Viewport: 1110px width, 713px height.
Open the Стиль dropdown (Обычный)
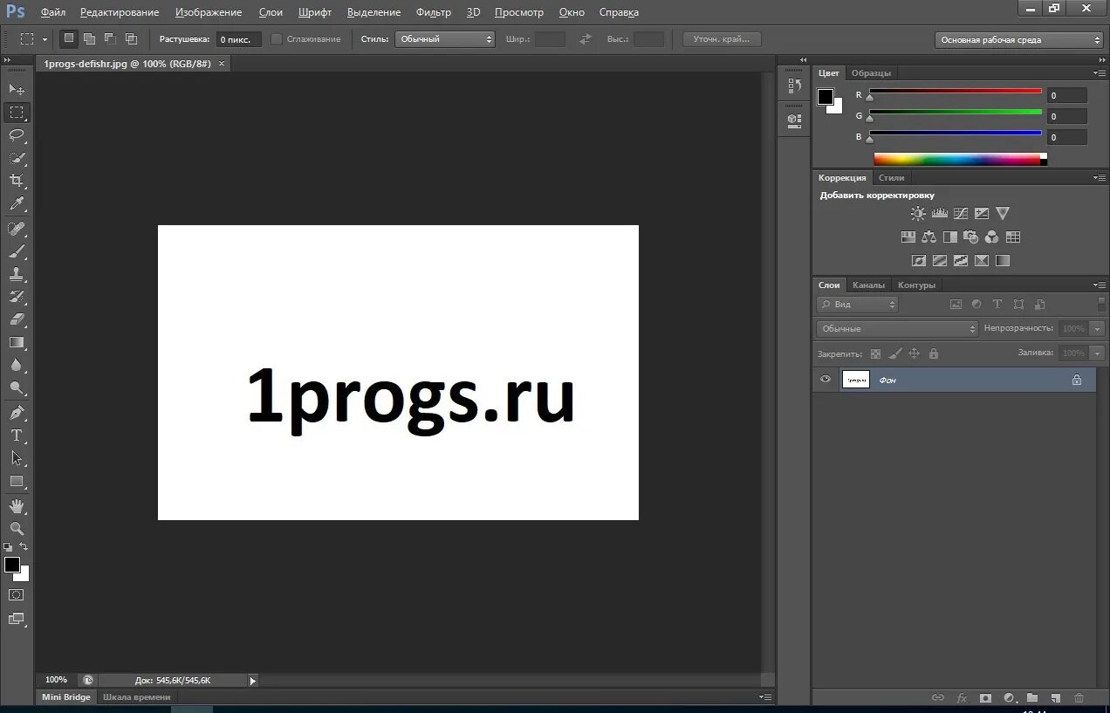(x=445, y=39)
